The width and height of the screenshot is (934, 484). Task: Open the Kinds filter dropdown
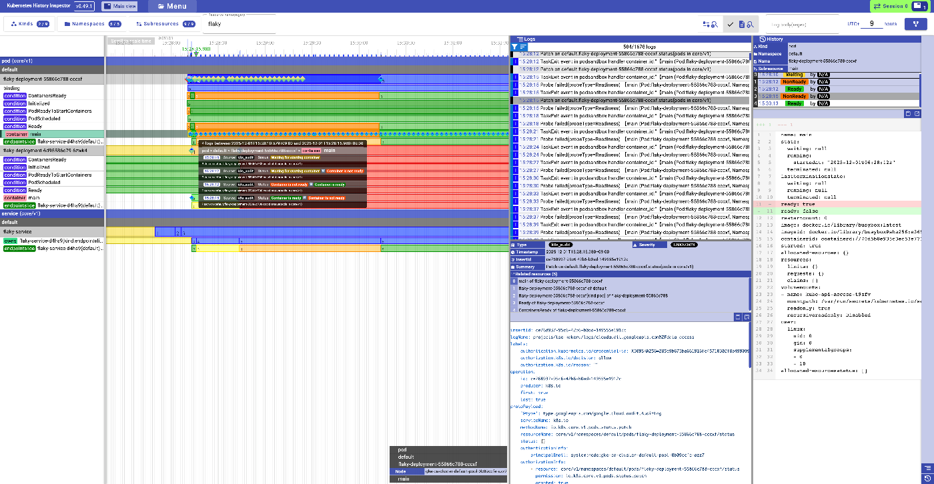click(x=30, y=24)
